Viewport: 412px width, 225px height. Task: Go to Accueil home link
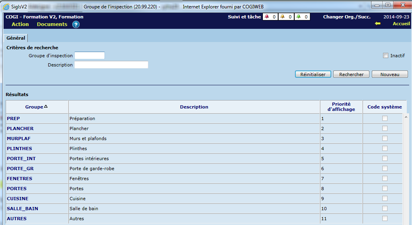(401, 24)
